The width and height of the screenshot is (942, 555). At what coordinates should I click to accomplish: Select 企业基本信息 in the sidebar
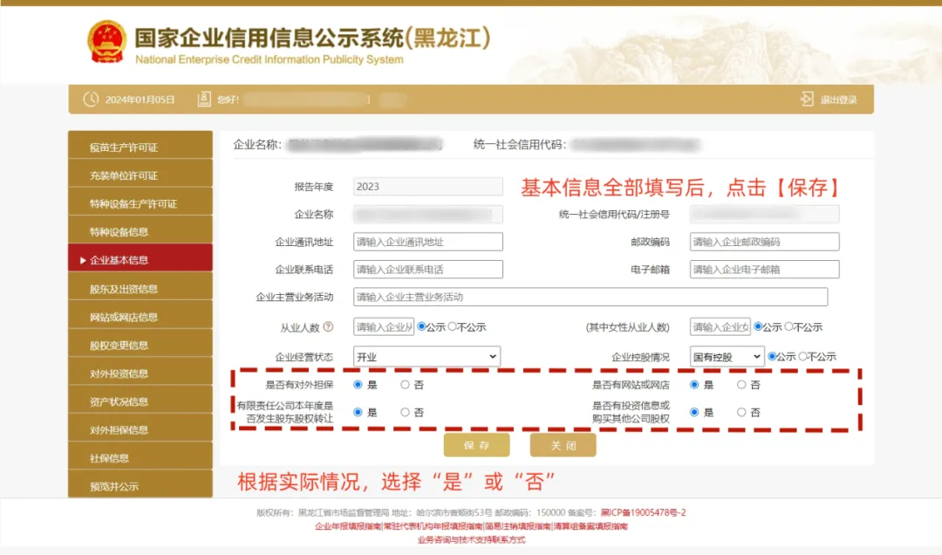coord(140,260)
